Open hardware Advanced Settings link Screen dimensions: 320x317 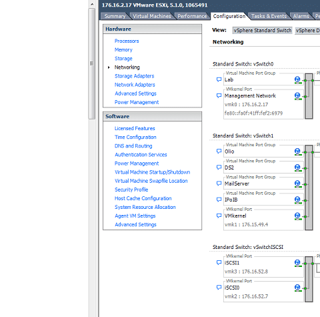[135, 93]
